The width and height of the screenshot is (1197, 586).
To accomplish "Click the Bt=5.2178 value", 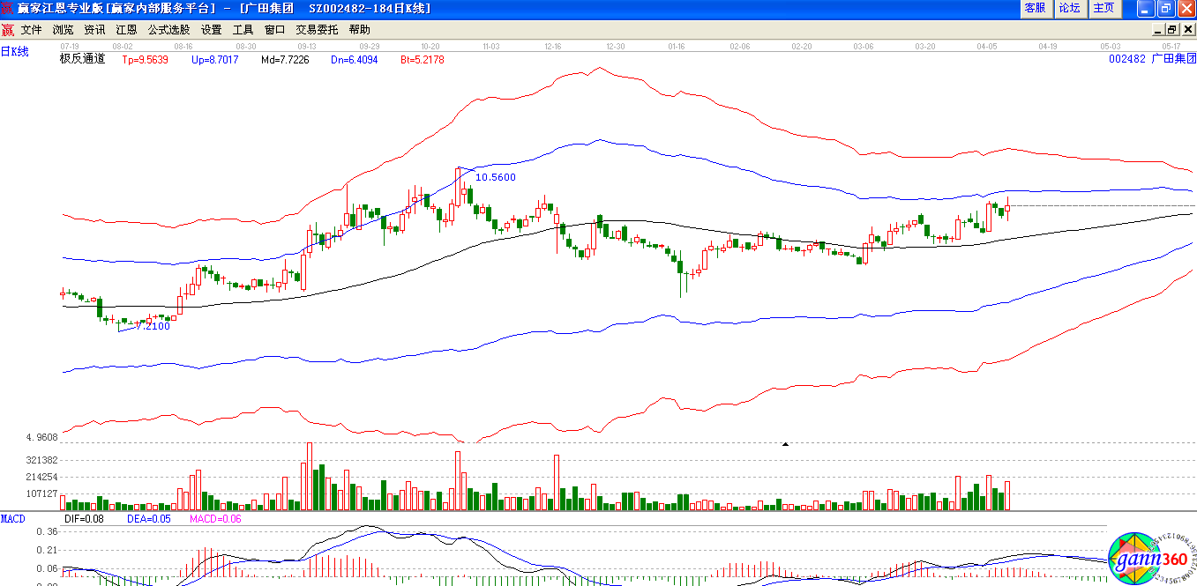I will [x=423, y=60].
